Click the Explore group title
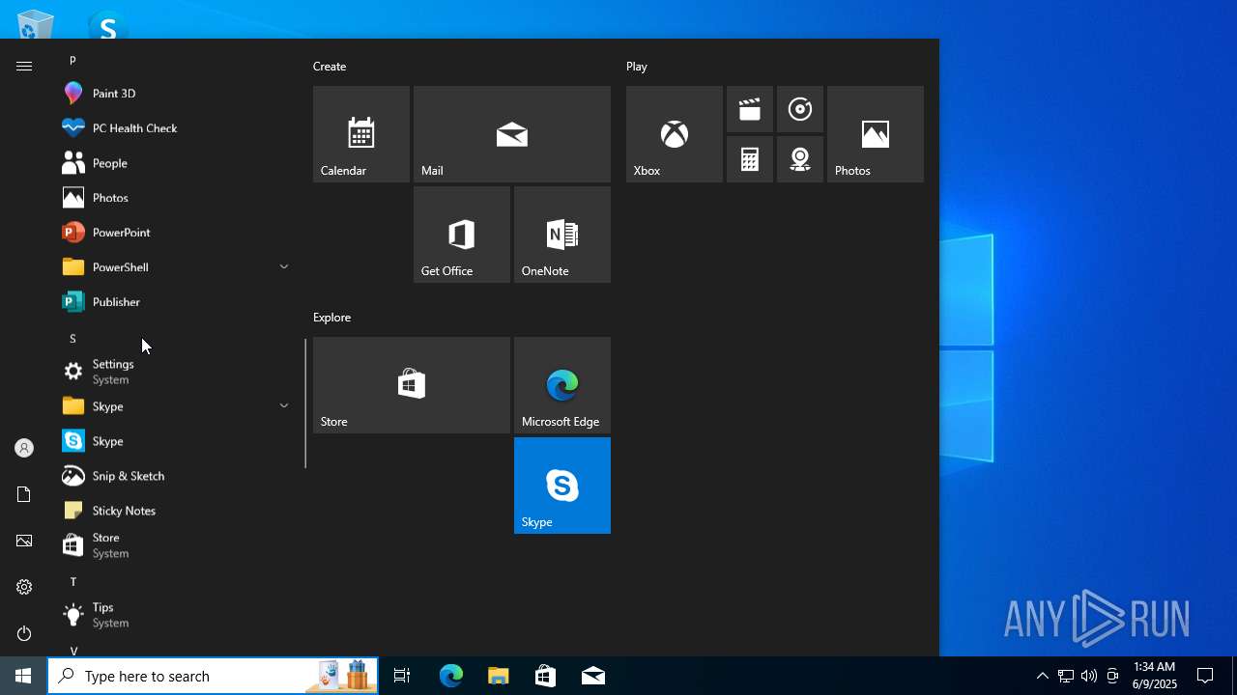The height and width of the screenshot is (695, 1237). [331, 318]
